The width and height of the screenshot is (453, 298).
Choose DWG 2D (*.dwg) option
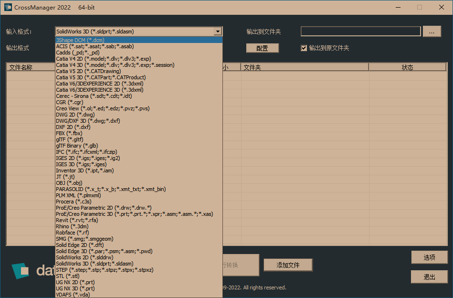coord(75,115)
